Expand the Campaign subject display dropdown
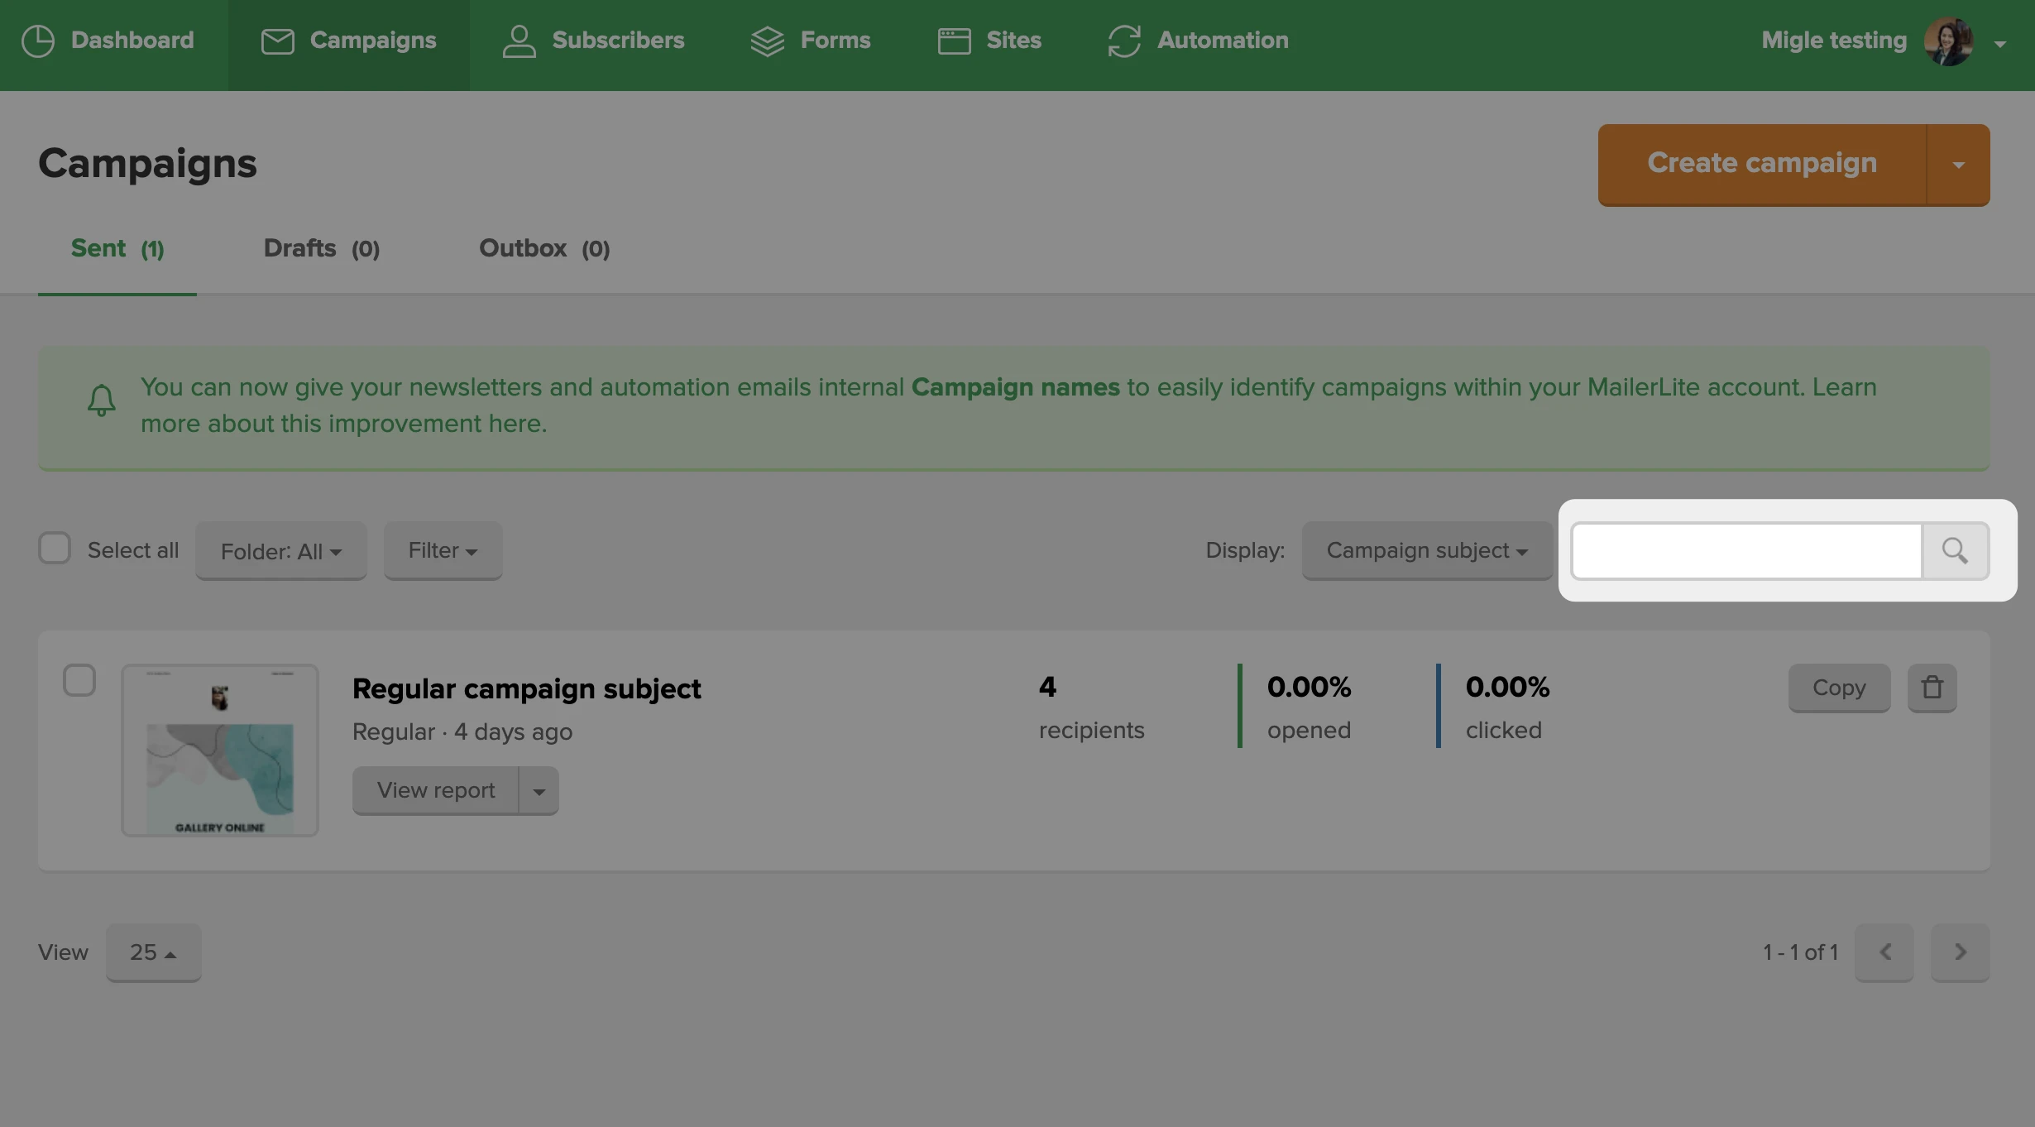Image resolution: width=2035 pixels, height=1127 pixels. pos(1426,551)
